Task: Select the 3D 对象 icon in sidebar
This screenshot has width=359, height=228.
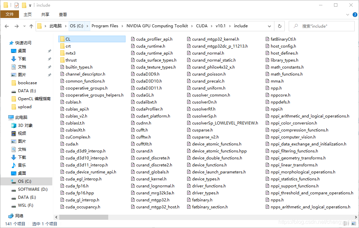Action: tap(14, 125)
